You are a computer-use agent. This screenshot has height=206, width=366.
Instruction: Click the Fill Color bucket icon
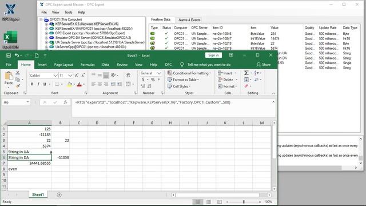click(x=69, y=84)
